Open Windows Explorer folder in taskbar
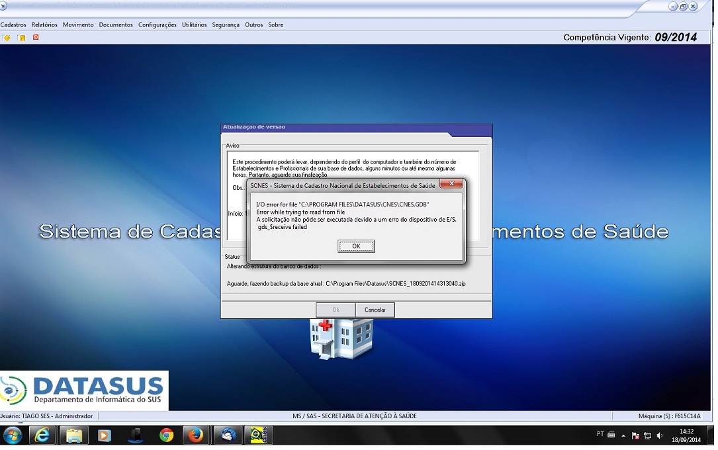This screenshot has width=718, height=450. point(74,435)
